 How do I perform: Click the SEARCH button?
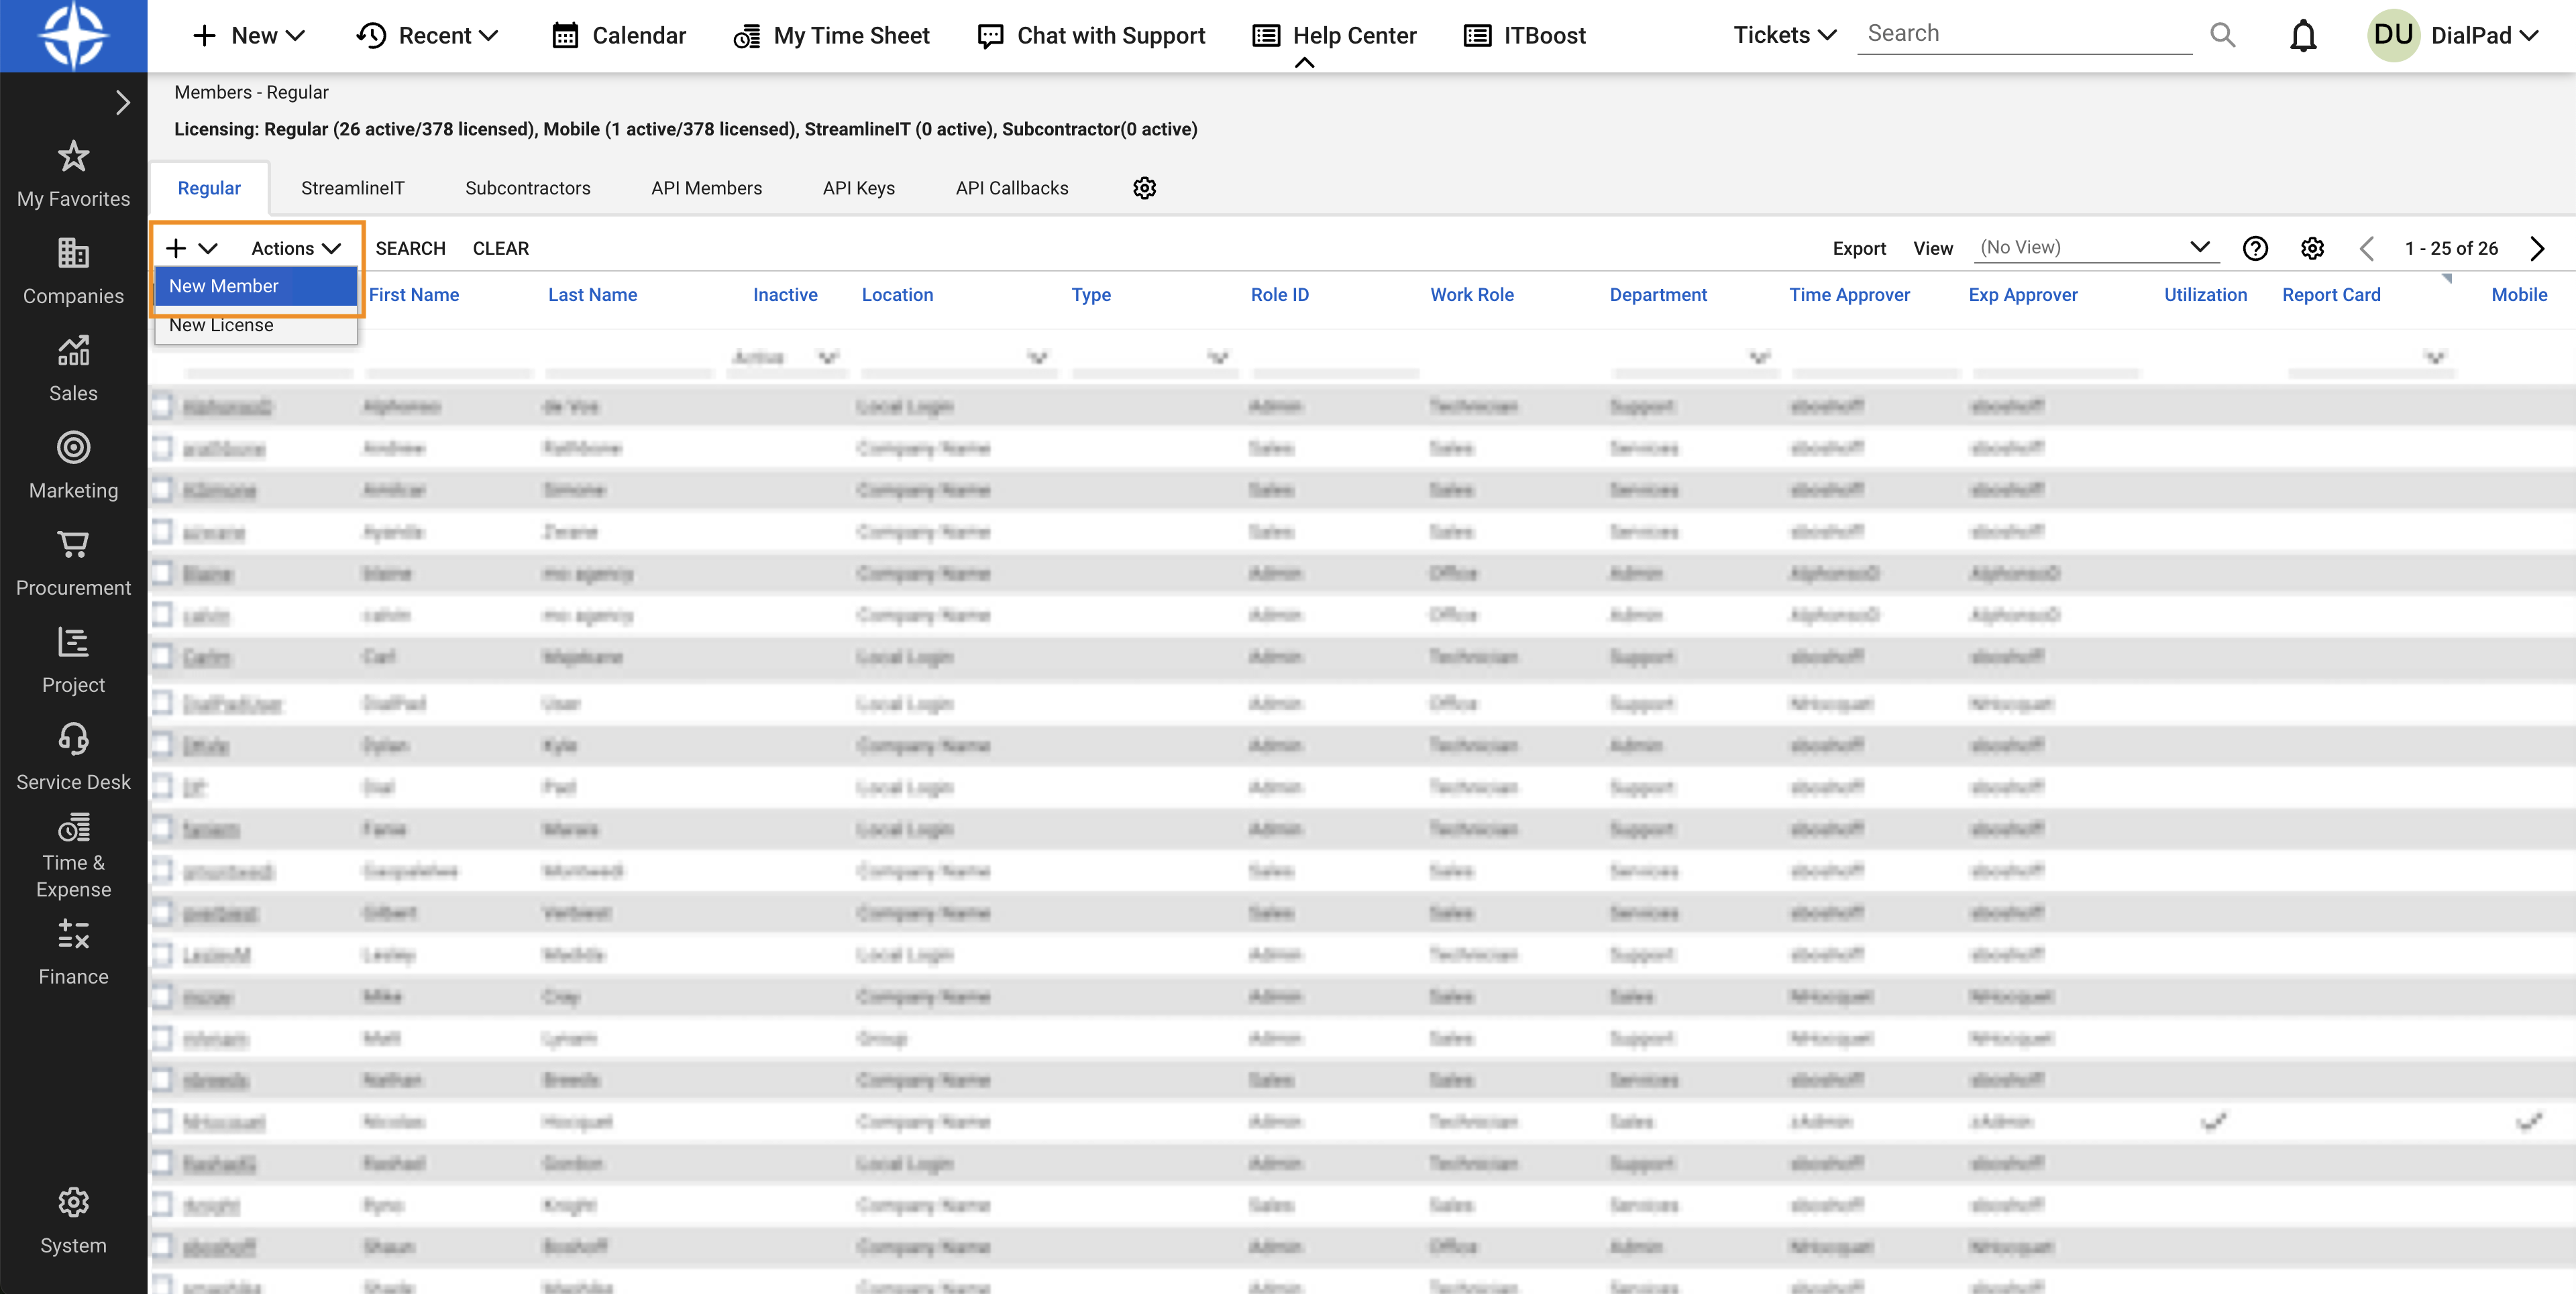pyautogui.click(x=410, y=249)
